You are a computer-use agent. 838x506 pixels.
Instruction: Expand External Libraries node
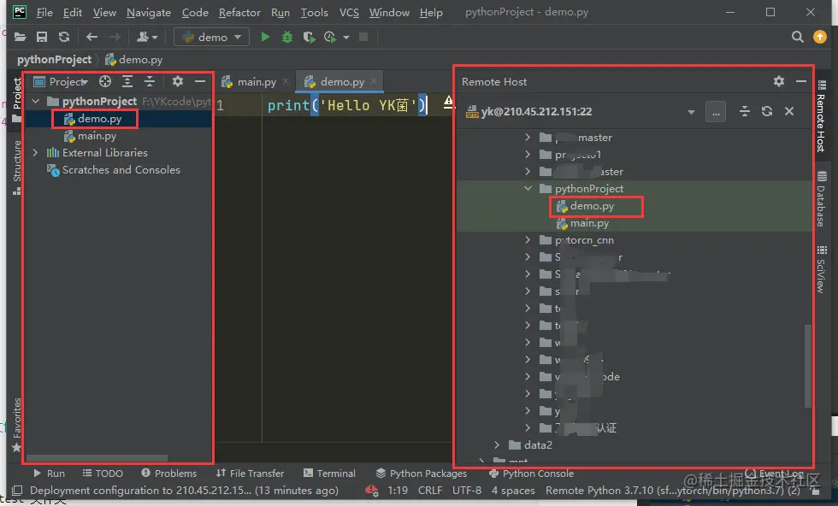point(35,153)
